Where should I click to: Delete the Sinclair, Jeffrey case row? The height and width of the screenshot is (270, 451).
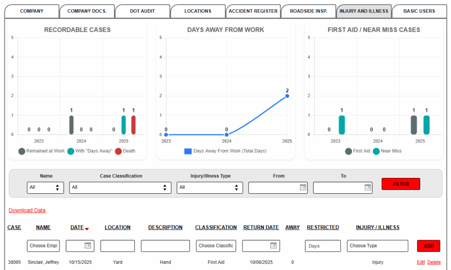(434, 262)
